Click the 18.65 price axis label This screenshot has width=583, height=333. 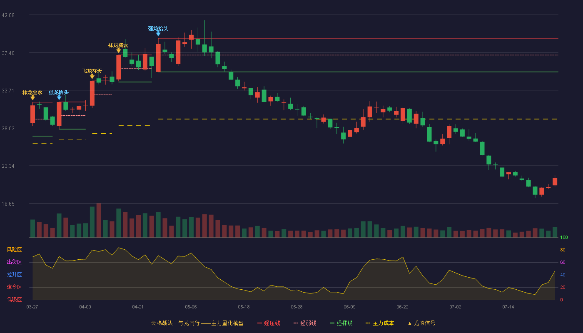(x=8, y=204)
